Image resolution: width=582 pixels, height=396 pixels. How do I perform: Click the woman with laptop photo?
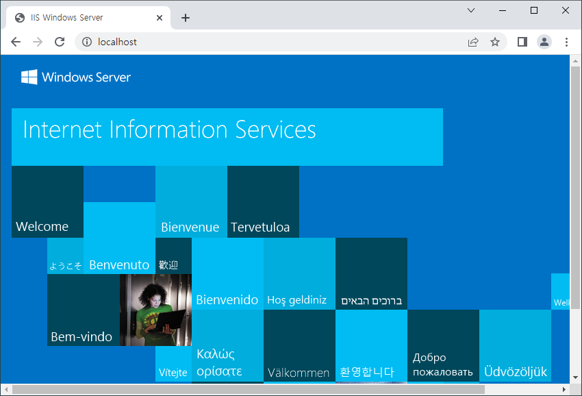coord(155,310)
